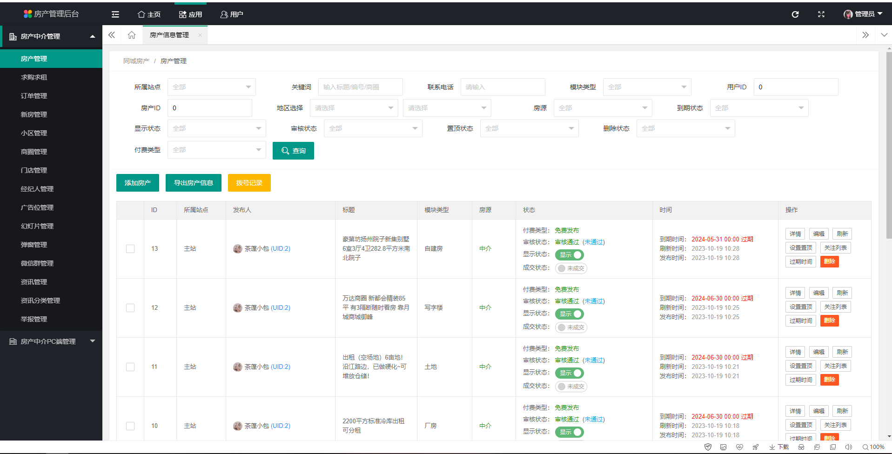Open the 显示状态 dropdown
The image size is (892, 454).
[x=217, y=128]
